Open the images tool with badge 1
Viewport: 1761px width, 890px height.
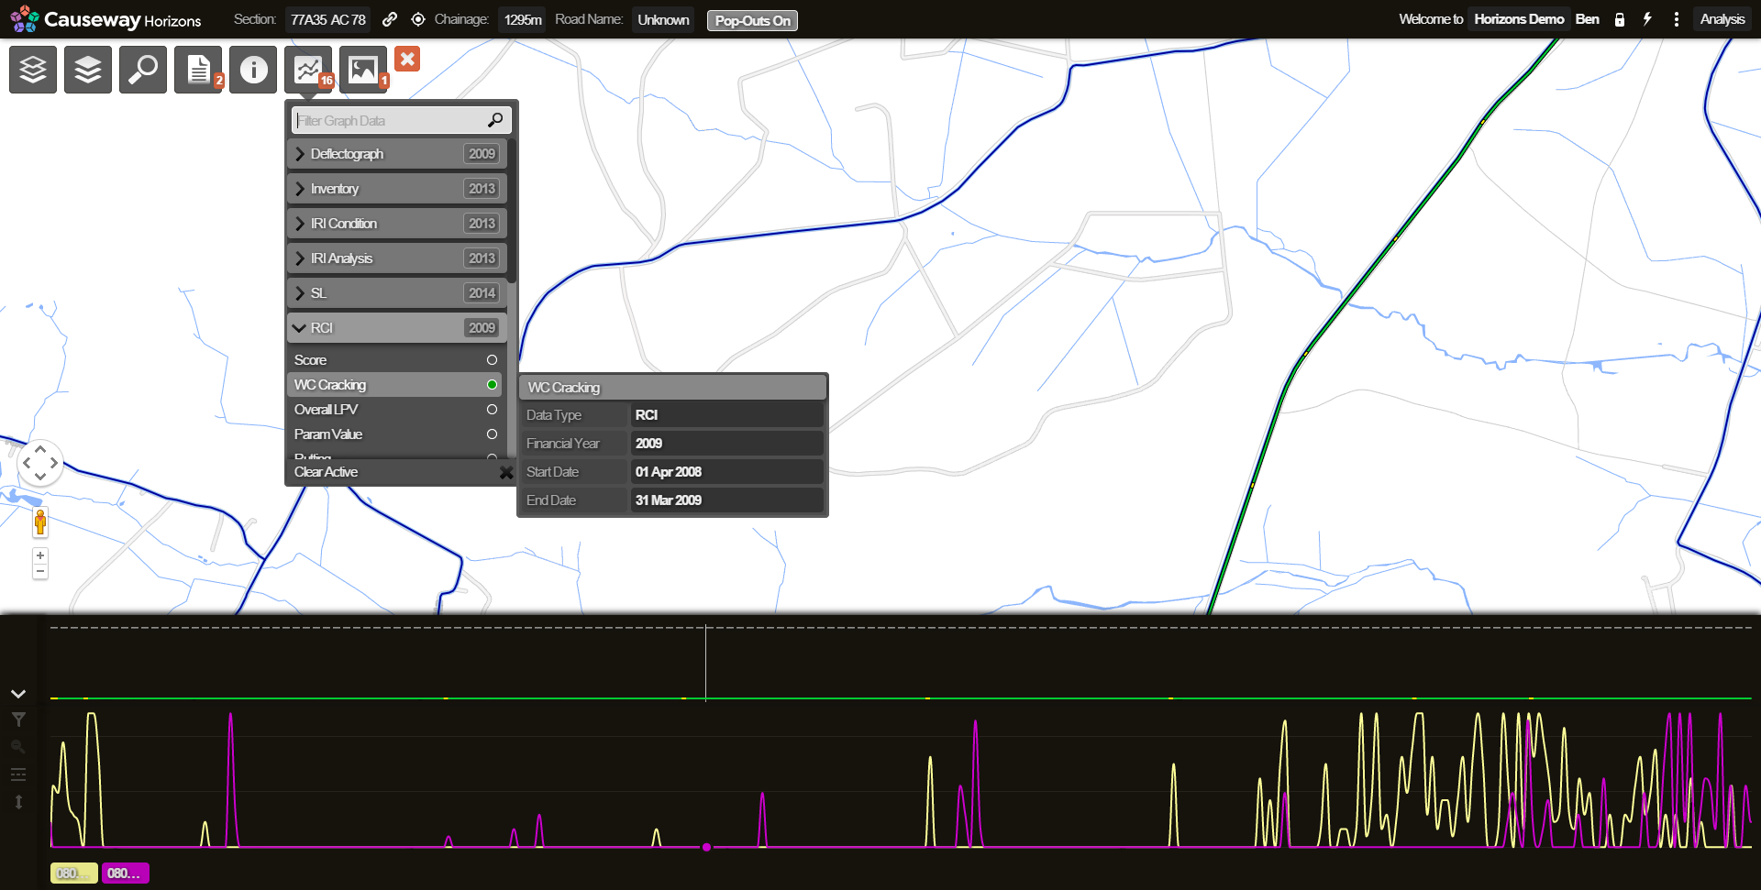[x=363, y=70]
